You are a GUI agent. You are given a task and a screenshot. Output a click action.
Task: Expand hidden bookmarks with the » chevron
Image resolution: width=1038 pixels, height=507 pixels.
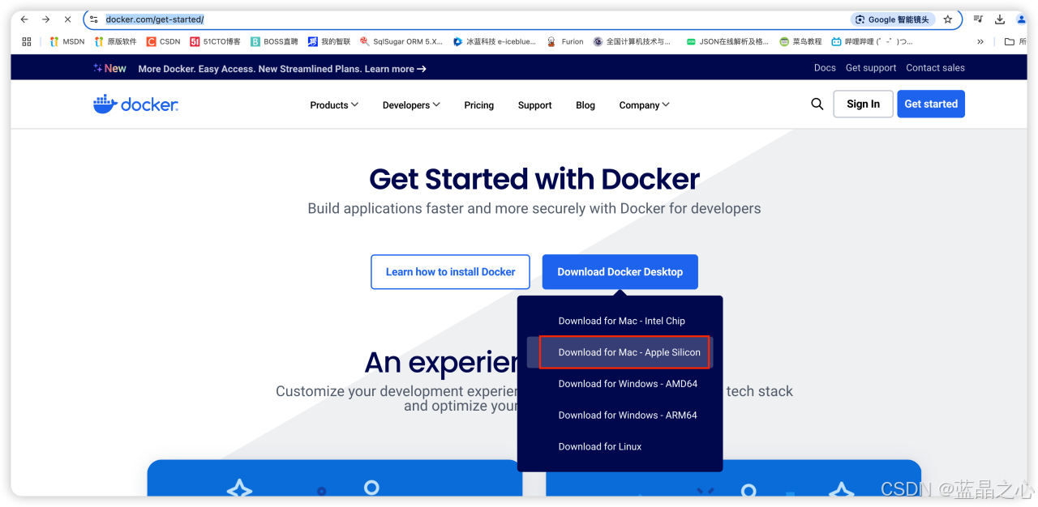980,41
